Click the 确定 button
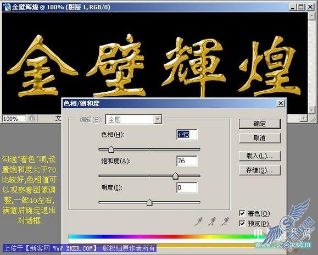 [x=260, y=124]
